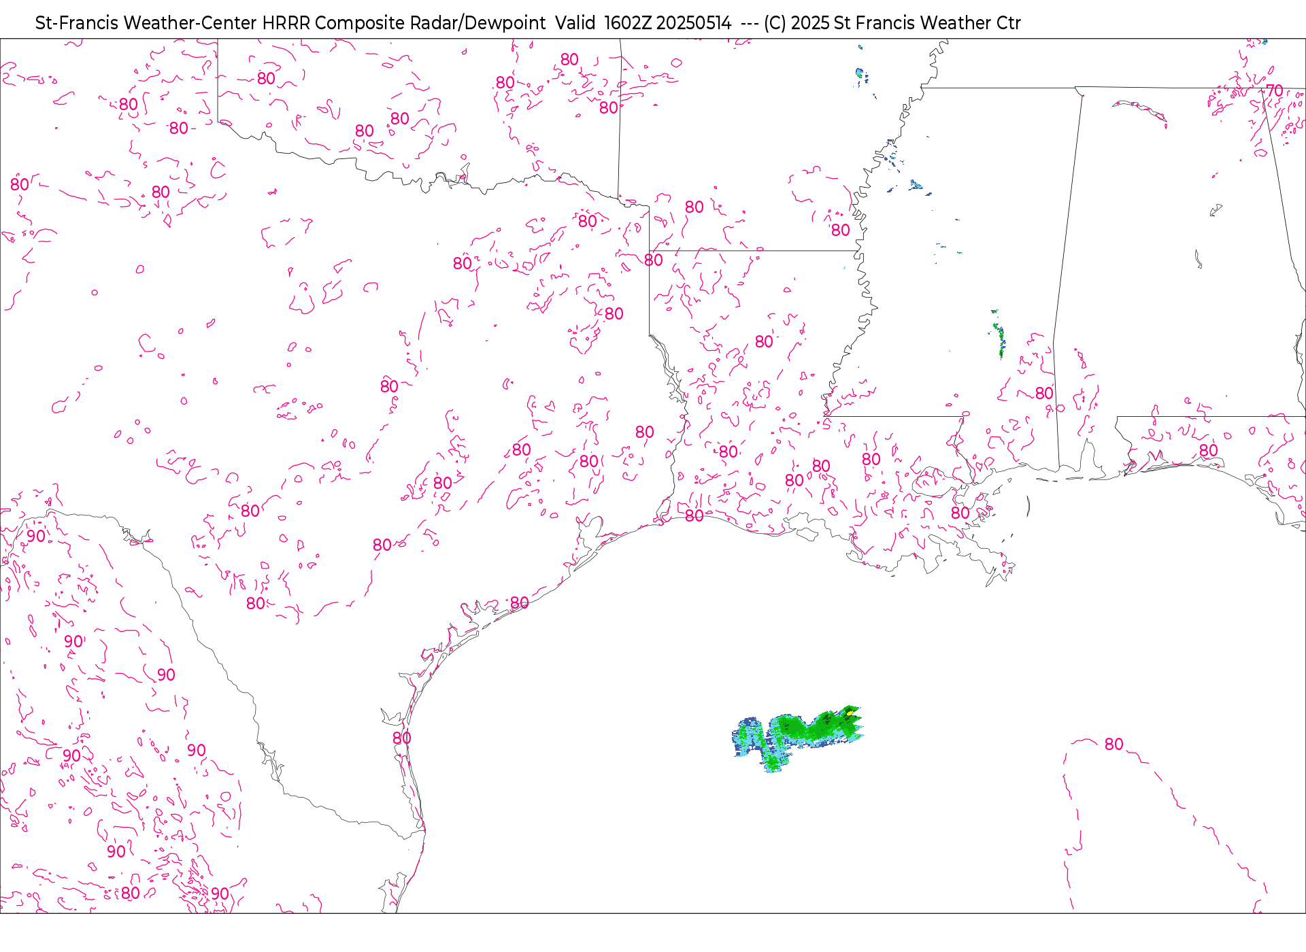Click the "80" label on the offshore Gulf contour
Viewport: 1306px width, 952px height.
point(1114,744)
